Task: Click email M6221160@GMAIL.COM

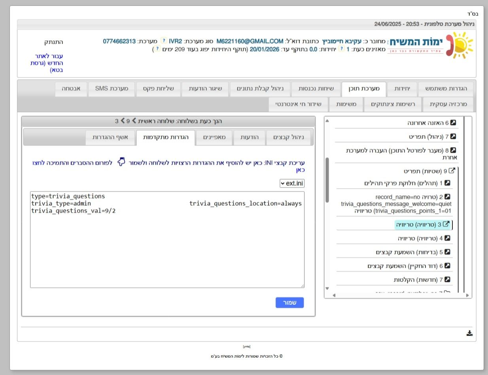Action: (250, 41)
